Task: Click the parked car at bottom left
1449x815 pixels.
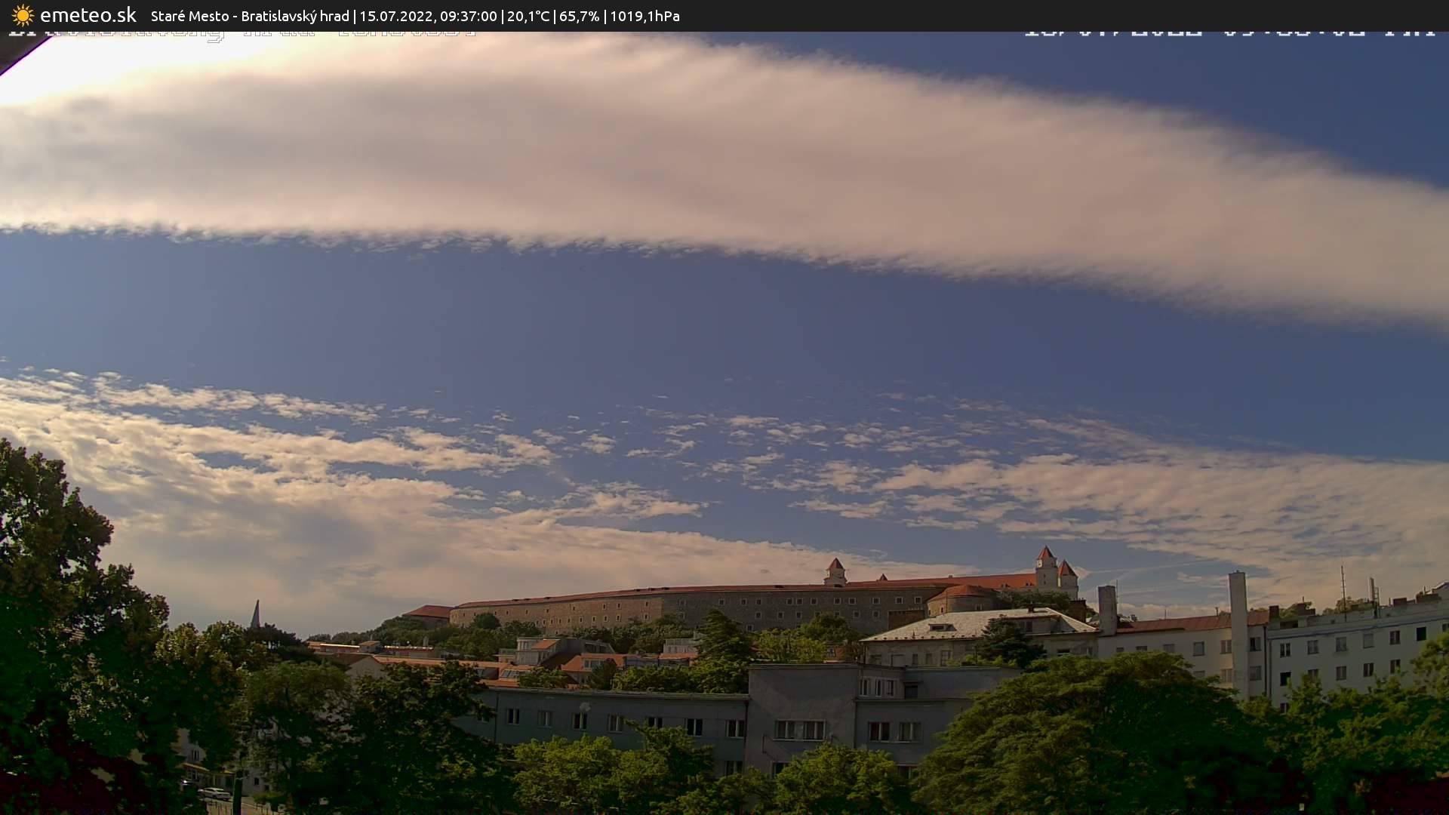Action: click(214, 793)
